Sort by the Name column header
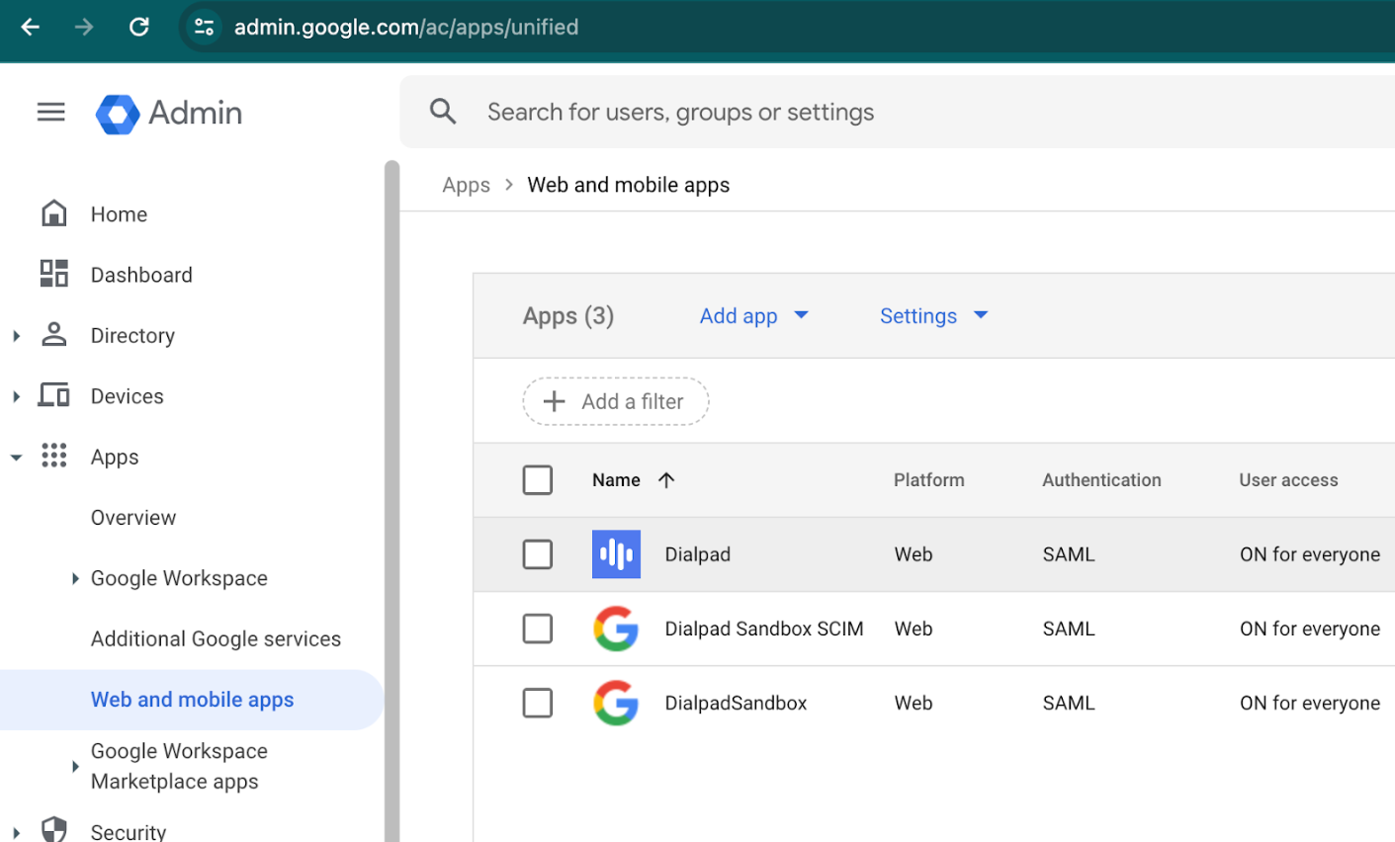Image resolution: width=1395 pixels, height=842 pixels. click(616, 480)
